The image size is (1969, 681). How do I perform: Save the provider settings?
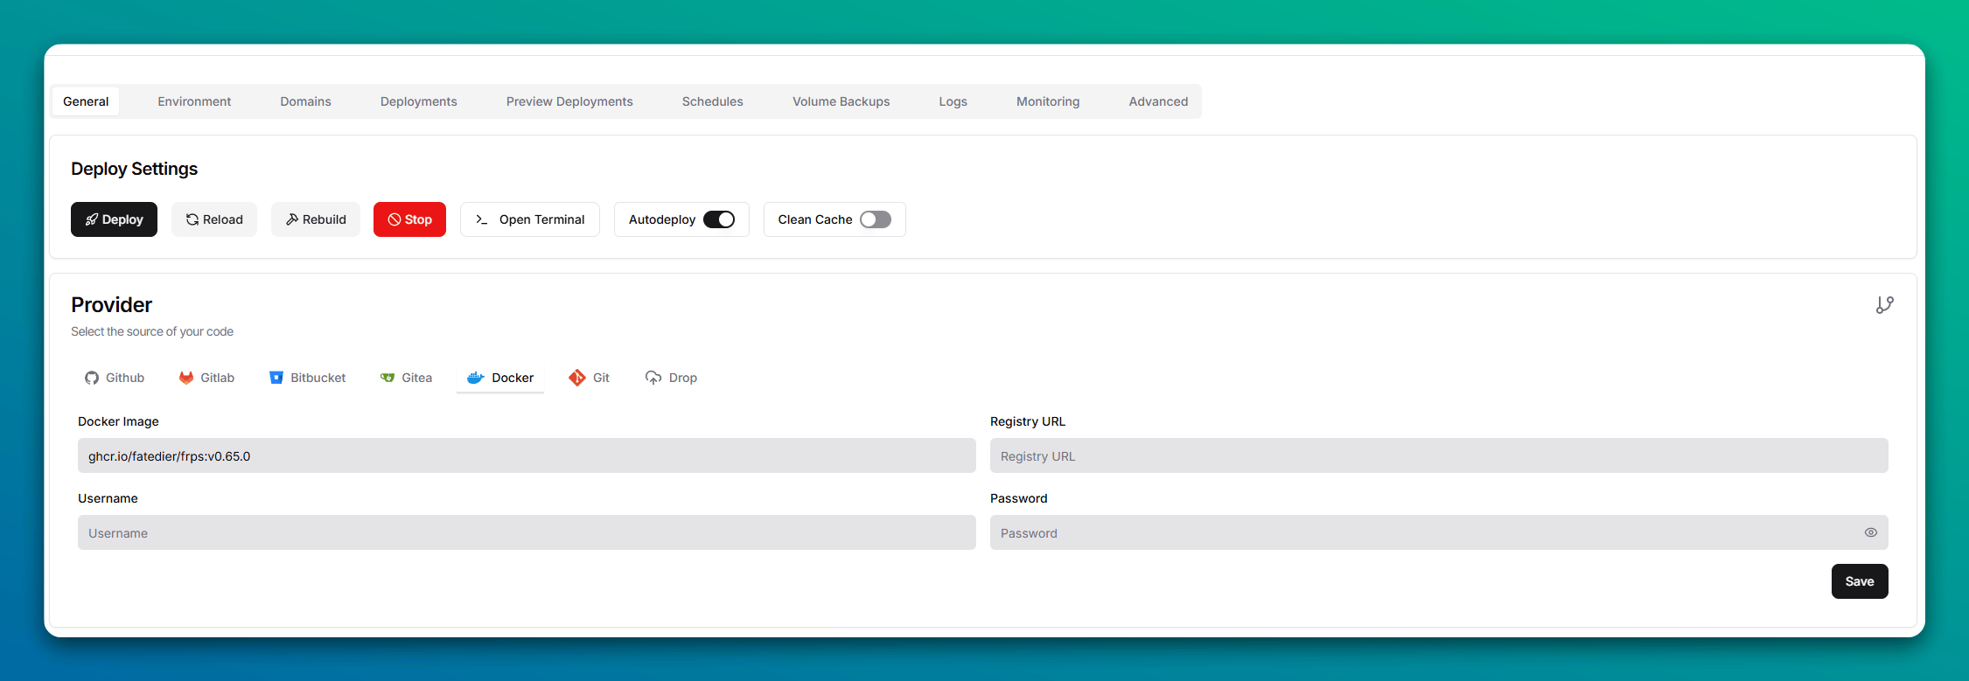(1859, 581)
